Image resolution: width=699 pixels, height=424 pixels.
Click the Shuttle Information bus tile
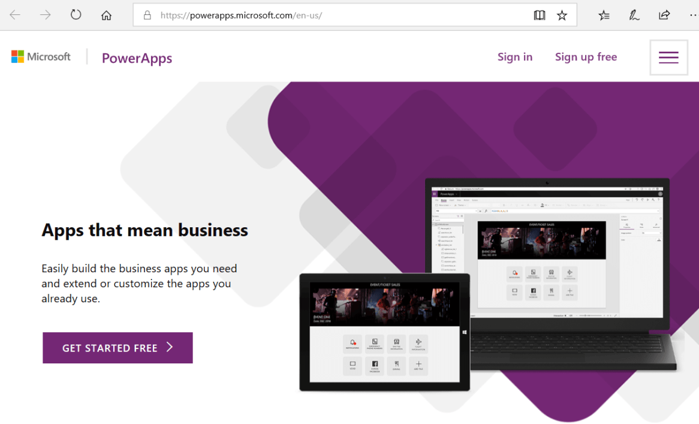[x=396, y=344]
